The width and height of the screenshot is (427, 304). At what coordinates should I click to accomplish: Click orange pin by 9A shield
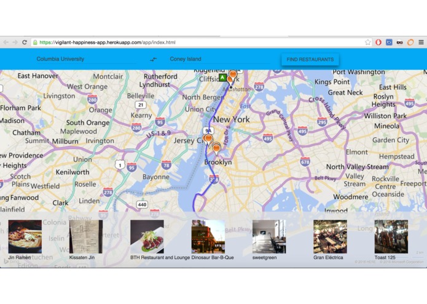coord(208,140)
